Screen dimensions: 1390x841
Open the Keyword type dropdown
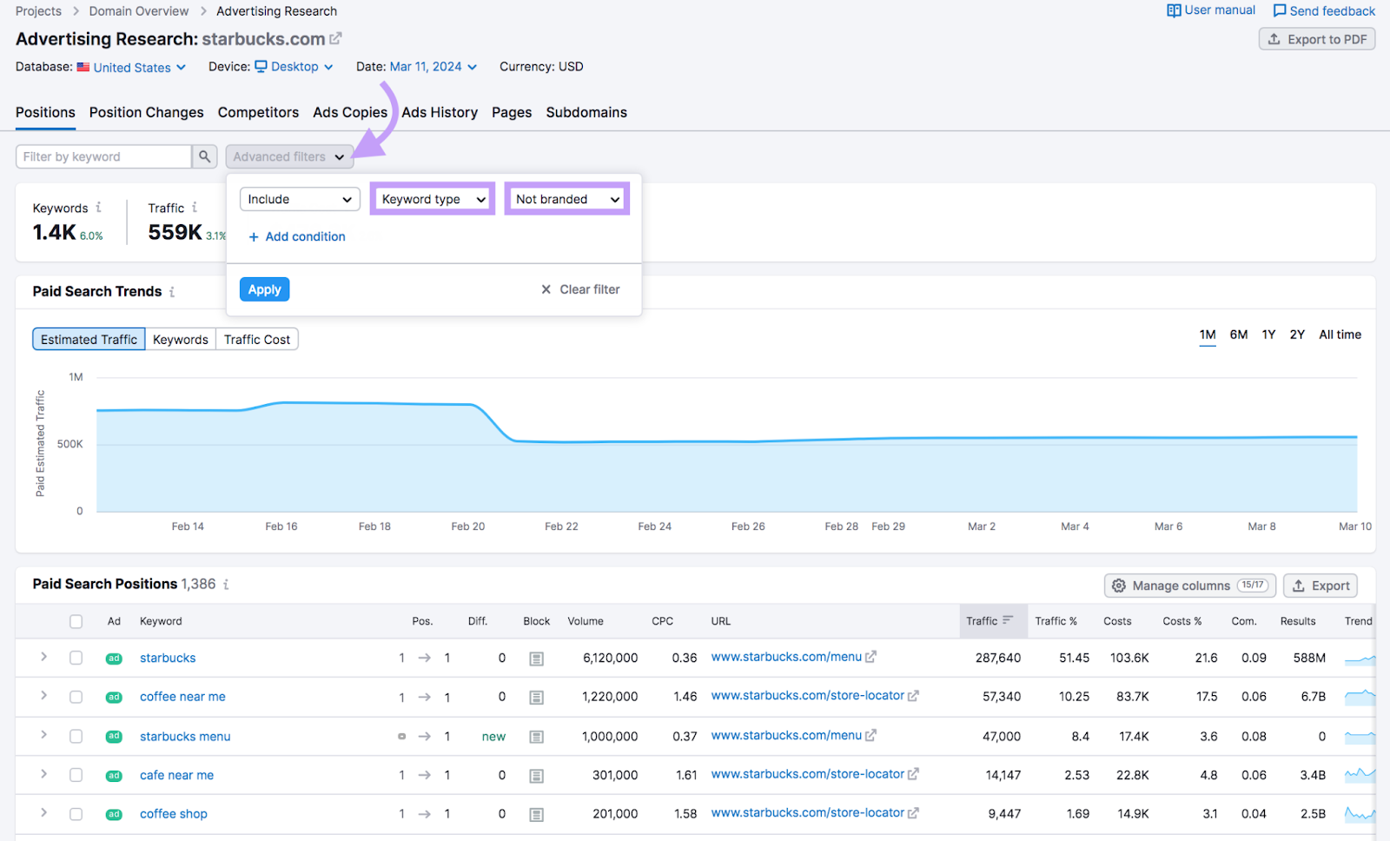[432, 198]
